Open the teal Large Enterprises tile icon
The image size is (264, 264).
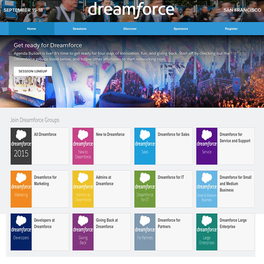[x=207, y=232]
